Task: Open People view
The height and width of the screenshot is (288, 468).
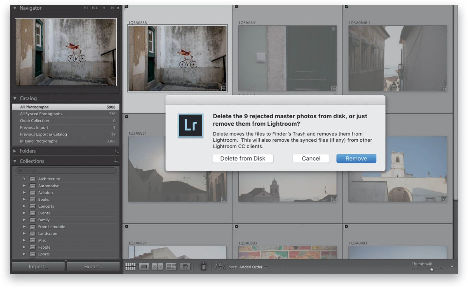Action: click(186, 266)
